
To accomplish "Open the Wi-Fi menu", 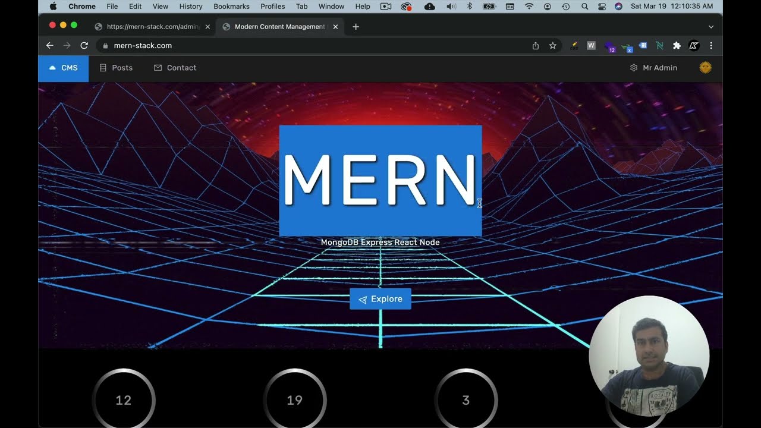I will (x=529, y=7).
